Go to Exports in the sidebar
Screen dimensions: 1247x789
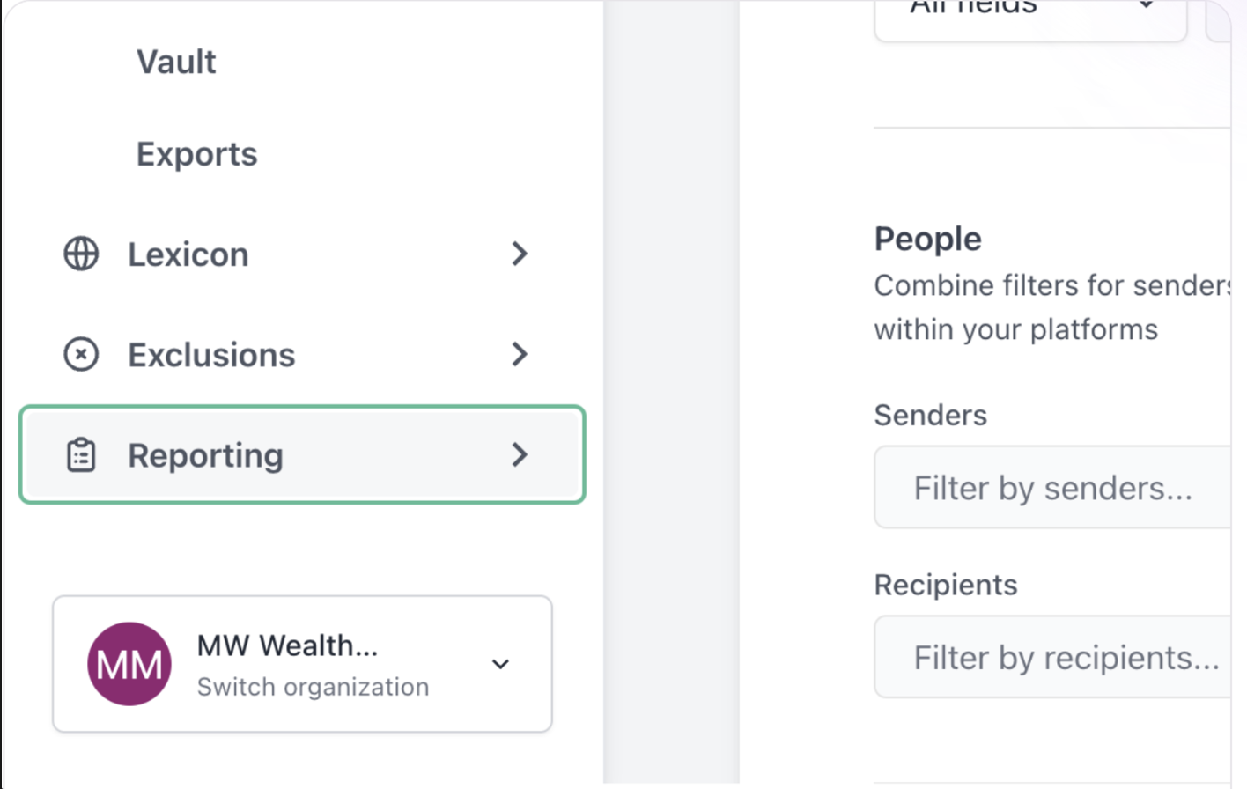tap(197, 154)
